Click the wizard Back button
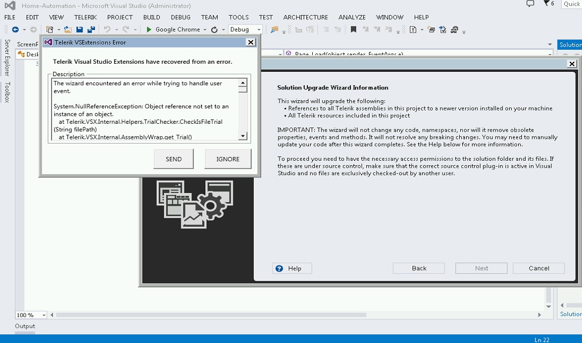 (419, 269)
